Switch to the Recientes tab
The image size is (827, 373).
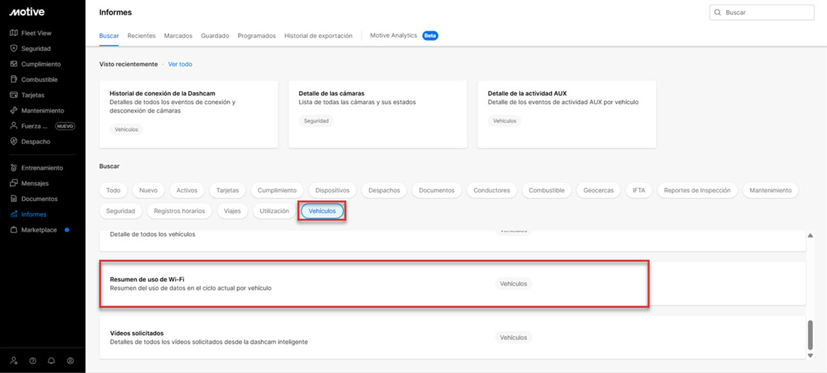pyautogui.click(x=141, y=35)
